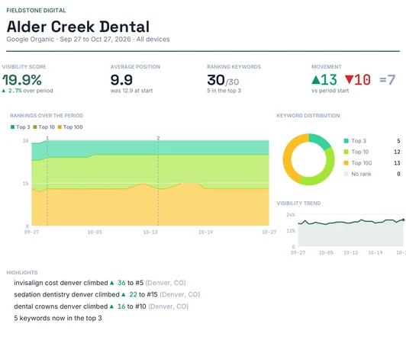
Task: Click the Top 3 swatch in Keyword Distribution legend
Action: click(x=346, y=141)
